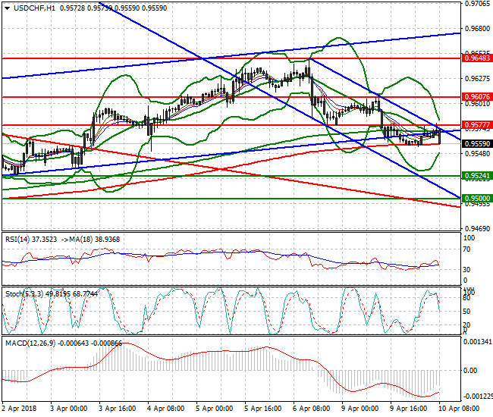Click the 6 Apr 08:00 time label
Screen dimensions: 493x417
click(x=311, y=409)
